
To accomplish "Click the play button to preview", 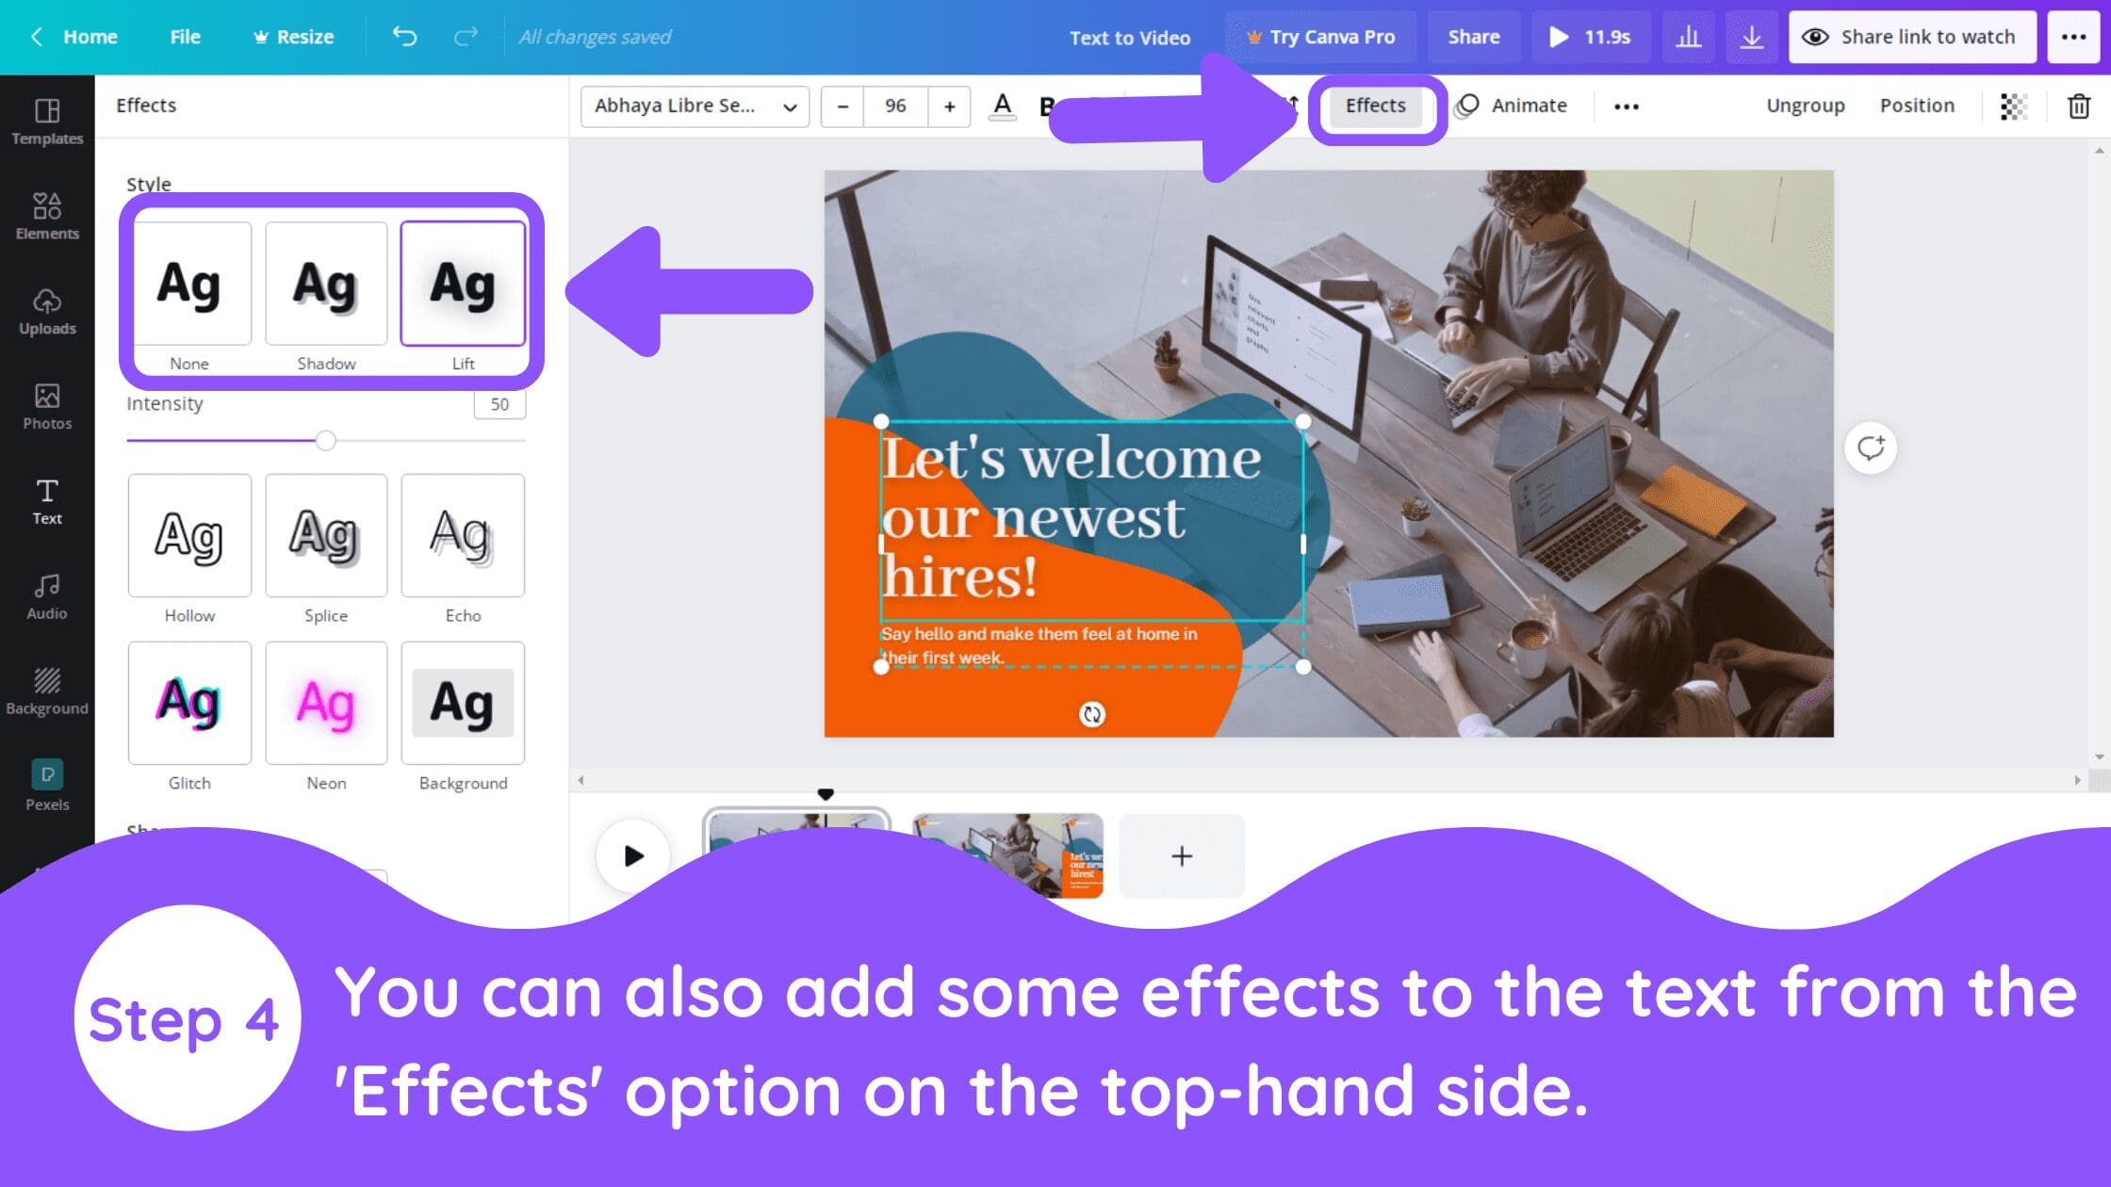I will pos(632,855).
